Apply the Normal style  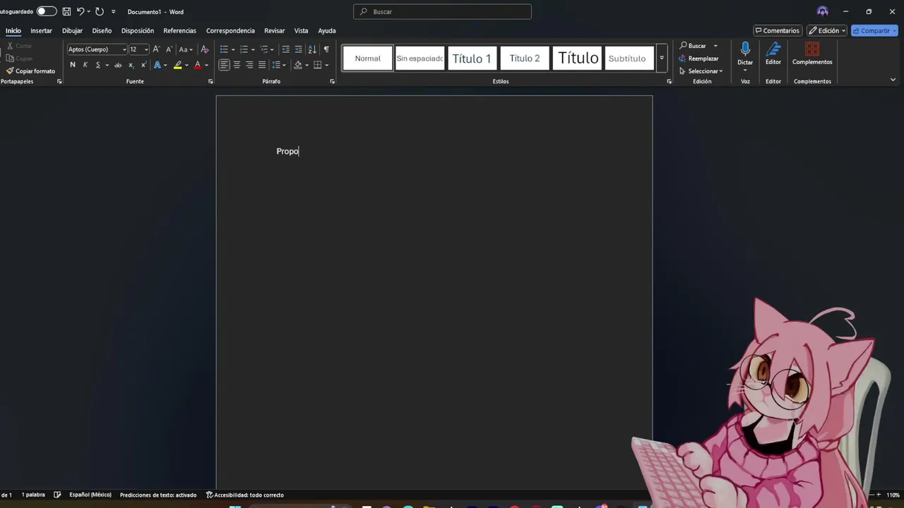click(x=367, y=58)
